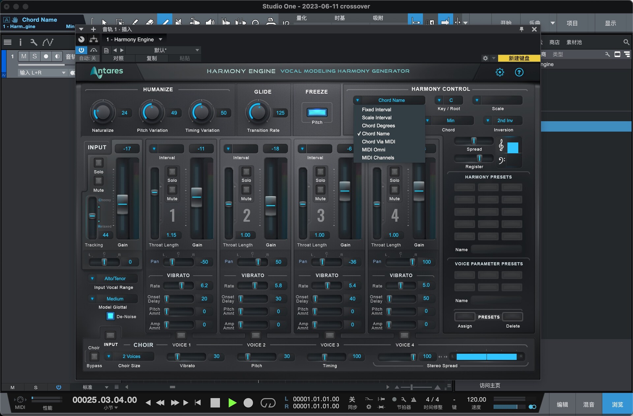Select Chord Via MIDI from harmony menu
The width and height of the screenshot is (633, 416).
click(x=378, y=142)
